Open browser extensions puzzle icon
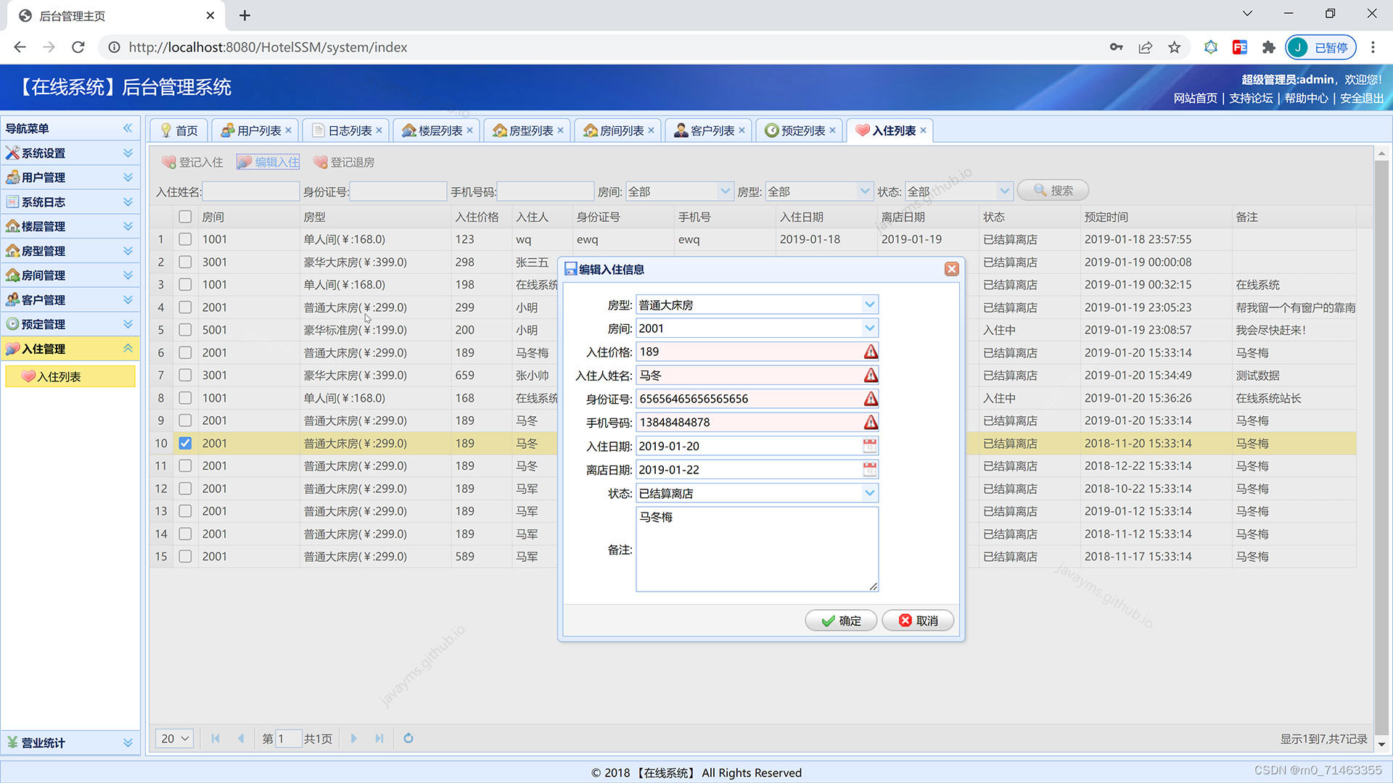1393x783 pixels. pos(1268,47)
